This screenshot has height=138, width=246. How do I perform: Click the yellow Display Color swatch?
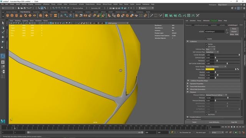click(210, 69)
